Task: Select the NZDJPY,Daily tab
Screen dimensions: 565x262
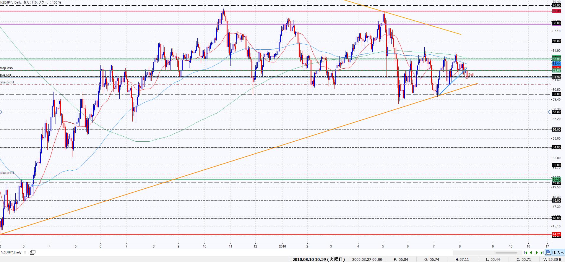Action: point(11,252)
